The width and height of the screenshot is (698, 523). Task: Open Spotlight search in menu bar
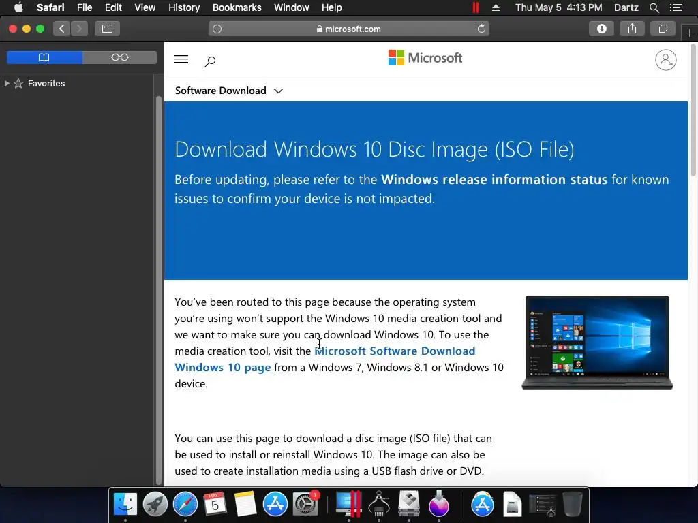(654, 7)
